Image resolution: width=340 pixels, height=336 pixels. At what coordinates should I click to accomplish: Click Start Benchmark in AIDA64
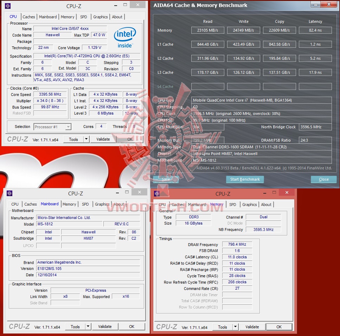coord(245,179)
